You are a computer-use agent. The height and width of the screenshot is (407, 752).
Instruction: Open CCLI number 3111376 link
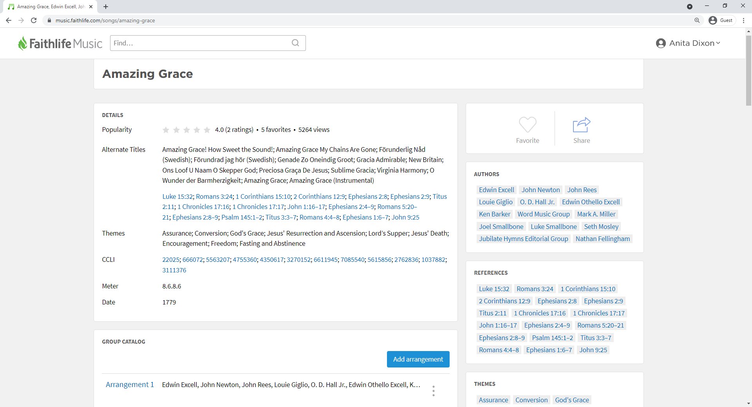pyautogui.click(x=174, y=270)
